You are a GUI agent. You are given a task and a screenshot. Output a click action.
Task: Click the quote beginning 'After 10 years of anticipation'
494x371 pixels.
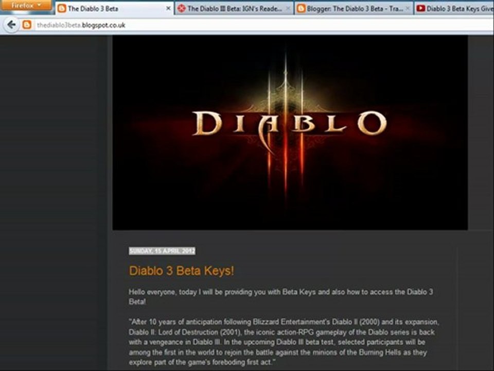(x=284, y=342)
